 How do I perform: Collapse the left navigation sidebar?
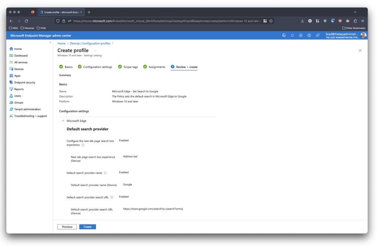(x=50, y=42)
